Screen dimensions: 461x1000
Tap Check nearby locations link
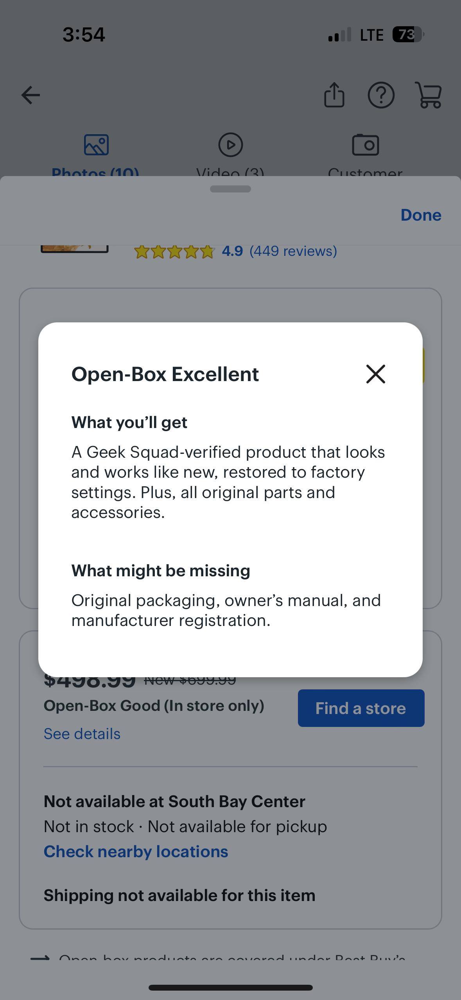[x=136, y=851]
